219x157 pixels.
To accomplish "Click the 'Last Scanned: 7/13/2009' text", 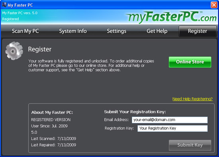I will point(54,139).
